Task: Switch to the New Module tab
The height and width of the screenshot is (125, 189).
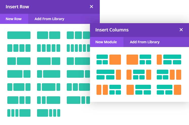Action: point(106,42)
